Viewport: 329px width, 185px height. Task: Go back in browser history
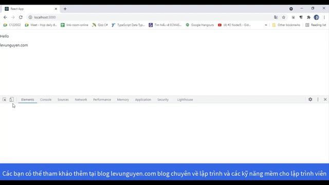pyautogui.click(x=5, y=17)
